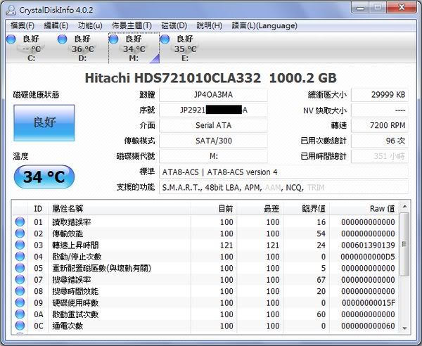The width and height of the screenshot is (422, 346).
Task: Click blue status icon for attribute 02
Action: tap(20, 233)
